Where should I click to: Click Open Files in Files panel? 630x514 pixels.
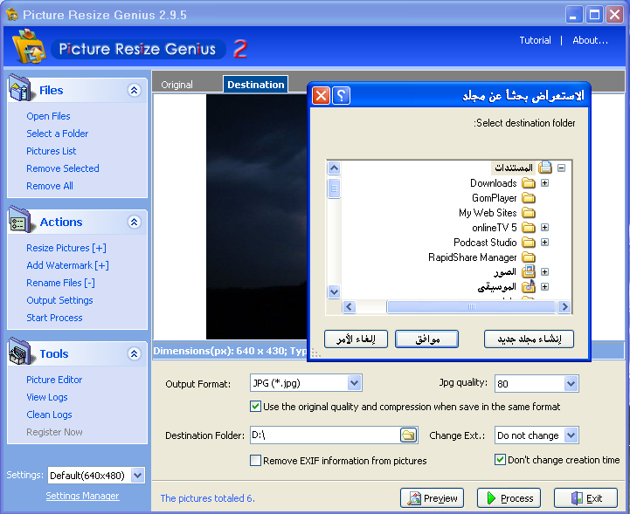(x=48, y=116)
